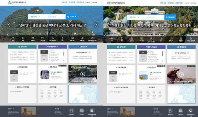198x117 pixels.
Task: Select the dark 관광 tab in left 한눈에 보기
Action: click(x=44, y=52)
